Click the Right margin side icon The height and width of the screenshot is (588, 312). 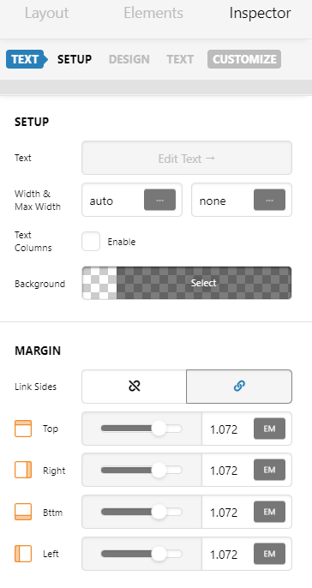(23, 471)
